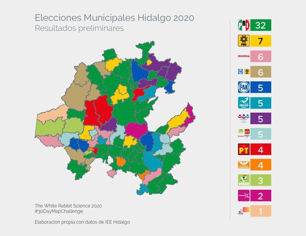
Task: Click the PRI party logo
Action: pyautogui.click(x=243, y=25)
